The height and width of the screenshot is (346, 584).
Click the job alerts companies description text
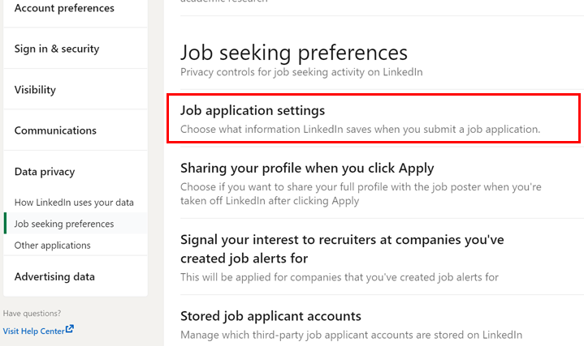tap(340, 277)
